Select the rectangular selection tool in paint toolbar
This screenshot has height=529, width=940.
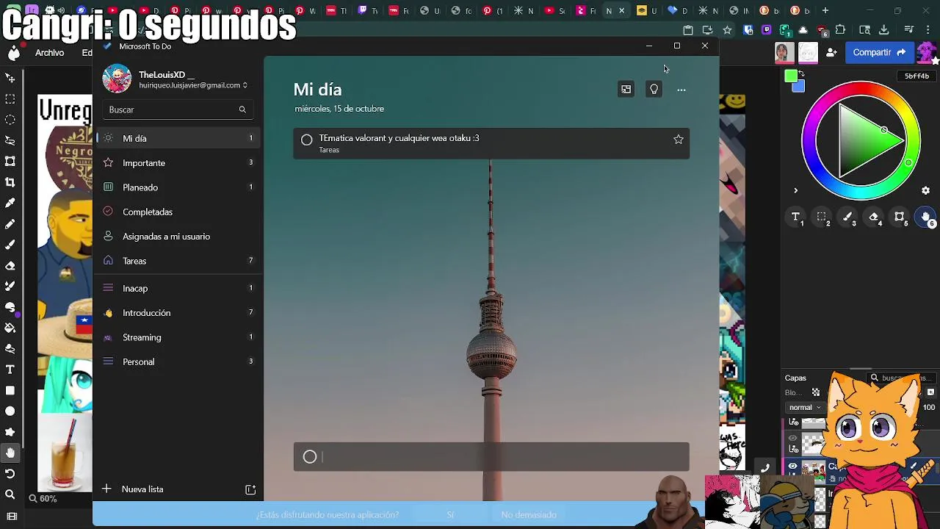[10, 98]
